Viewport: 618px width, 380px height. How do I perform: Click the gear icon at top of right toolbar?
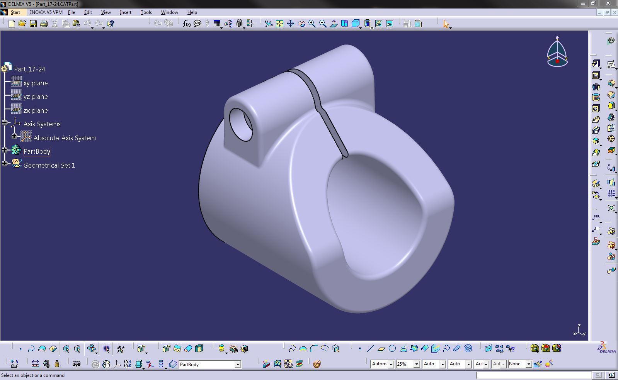click(x=611, y=40)
